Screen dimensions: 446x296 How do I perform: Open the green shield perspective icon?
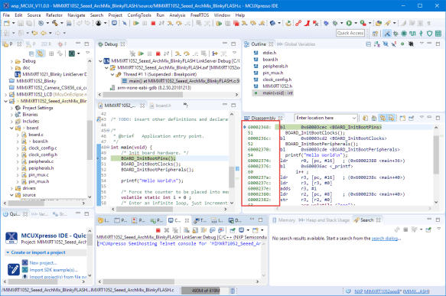click(429, 33)
